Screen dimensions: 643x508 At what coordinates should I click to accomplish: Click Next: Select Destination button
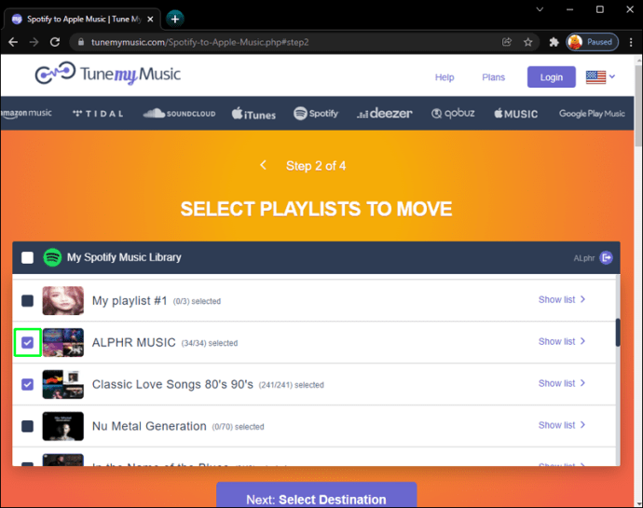click(317, 495)
